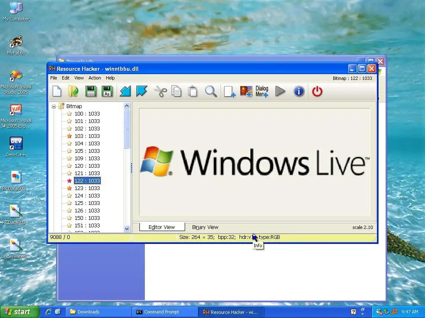The width and height of the screenshot is (425, 318).
Task: Switch to Downloads taskbar button
Action: [99, 312]
